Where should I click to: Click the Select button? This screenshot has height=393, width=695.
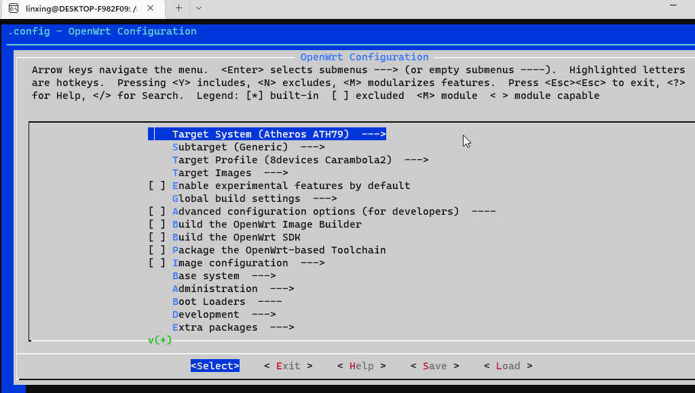click(215, 365)
